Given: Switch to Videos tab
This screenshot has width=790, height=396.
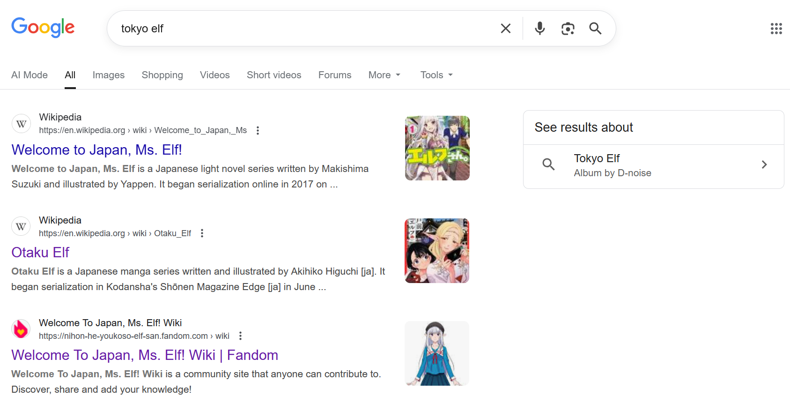Looking at the screenshot, I should (215, 75).
